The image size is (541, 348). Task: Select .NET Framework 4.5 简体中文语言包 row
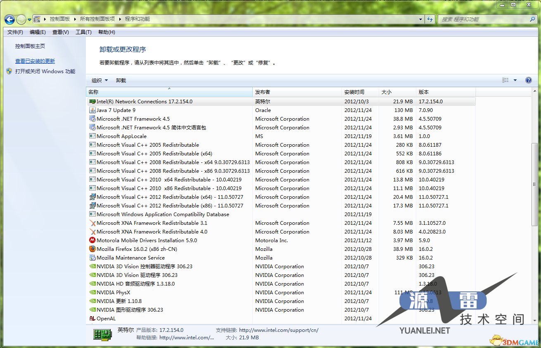click(281, 128)
